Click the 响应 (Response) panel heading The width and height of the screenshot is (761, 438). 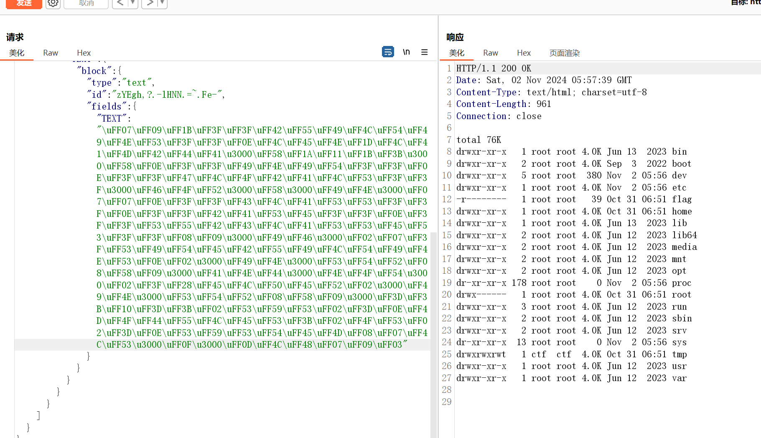[x=455, y=37]
